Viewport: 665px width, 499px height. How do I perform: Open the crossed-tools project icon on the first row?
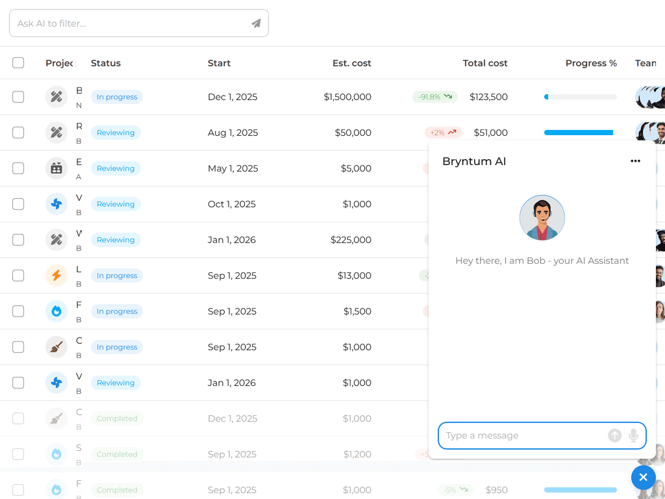[x=56, y=96]
